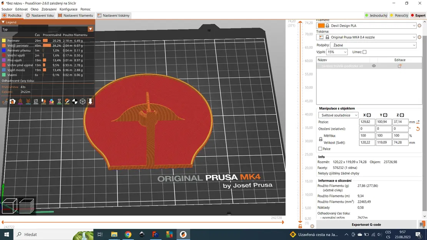Click the Exportovat G-code button

click(366, 225)
